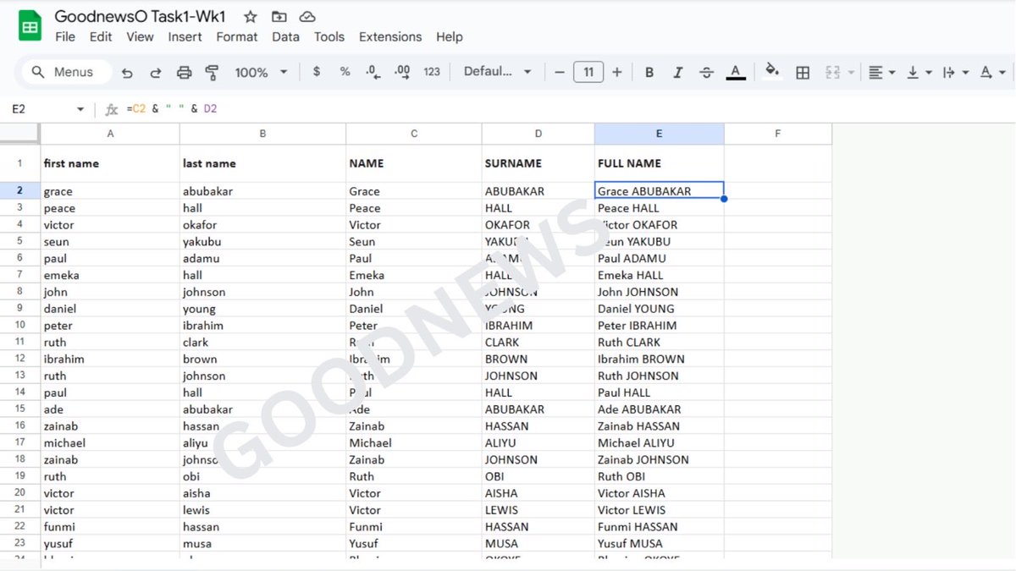Click the Undo arrow icon
Screen dimensions: 1016x571
click(x=127, y=73)
